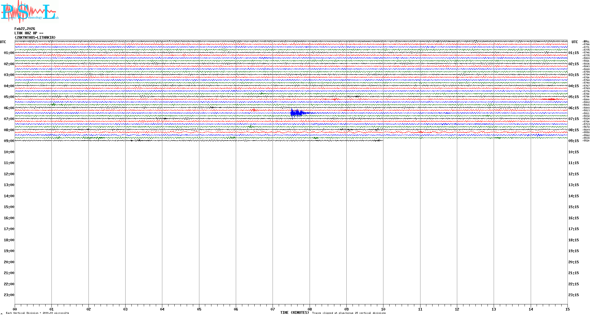Click the traces clipped footnote text
The width and height of the screenshot is (591, 317).
pyautogui.click(x=349, y=313)
